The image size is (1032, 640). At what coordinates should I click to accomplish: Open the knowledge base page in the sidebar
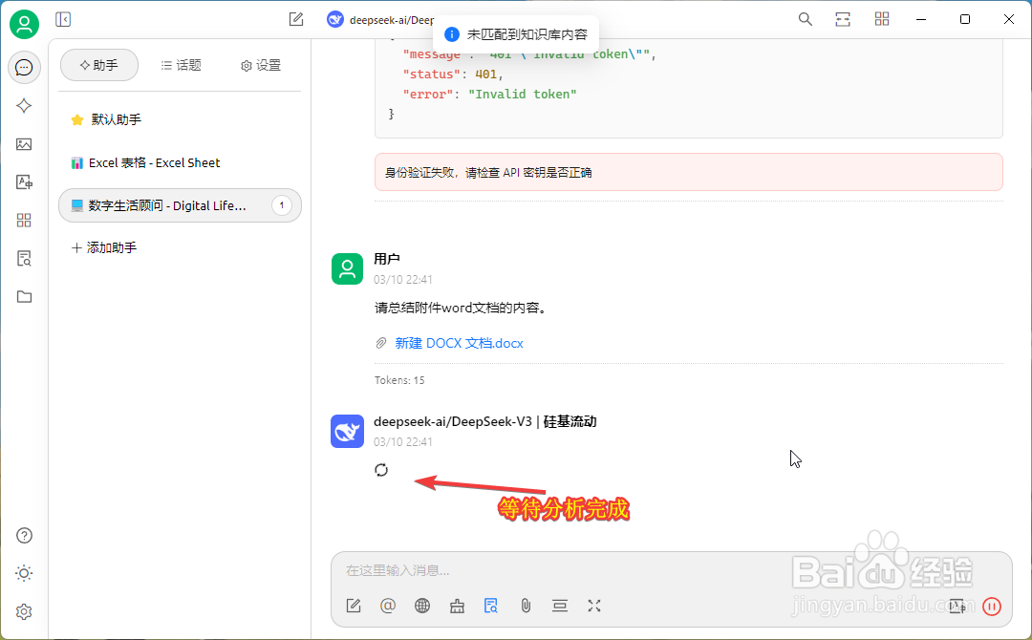point(24,259)
